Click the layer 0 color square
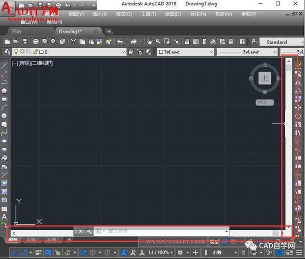This screenshot has width=305, height=259. (x=42, y=52)
